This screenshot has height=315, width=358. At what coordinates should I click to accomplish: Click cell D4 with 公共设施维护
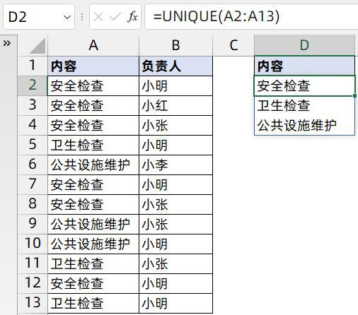304,125
